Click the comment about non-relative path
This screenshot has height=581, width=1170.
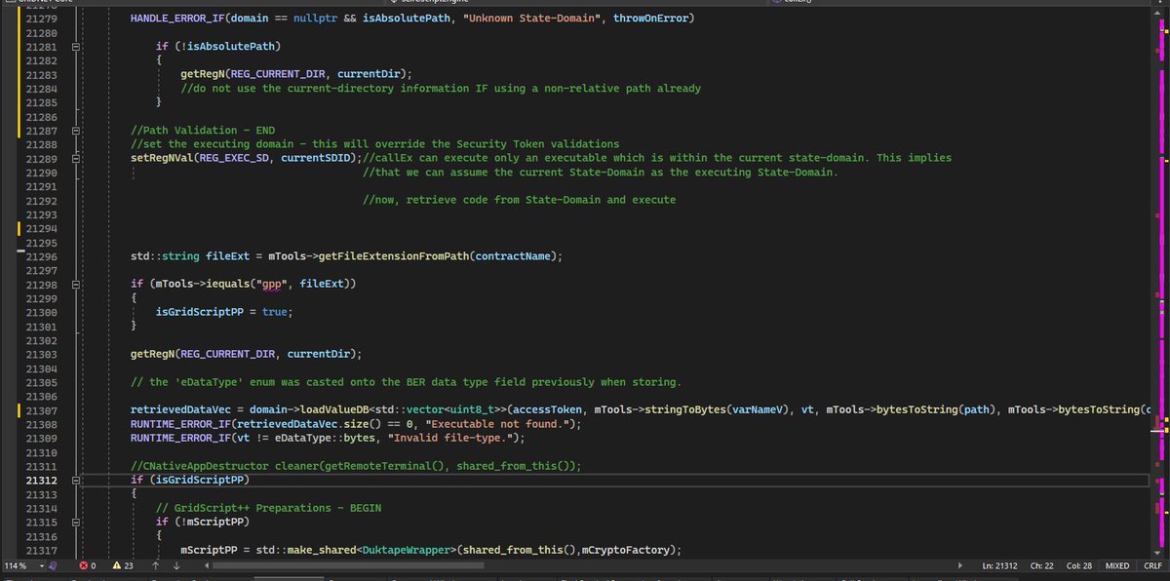[x=441, y=89]
